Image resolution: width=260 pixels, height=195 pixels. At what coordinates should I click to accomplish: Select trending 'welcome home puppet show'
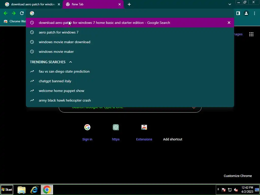(x=130, y=91)
